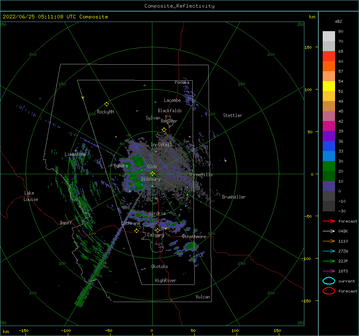The width and height of the screenshot is (359, 336).
Task: Click the yellow diamond marker beside RockyMH
Action: [107, 104]
